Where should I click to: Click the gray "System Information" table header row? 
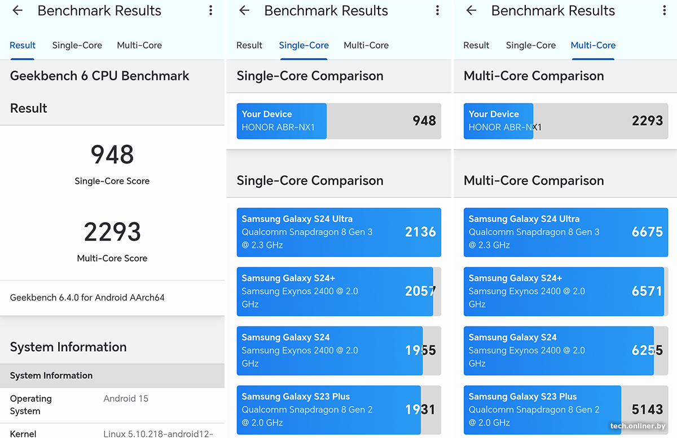112,375
